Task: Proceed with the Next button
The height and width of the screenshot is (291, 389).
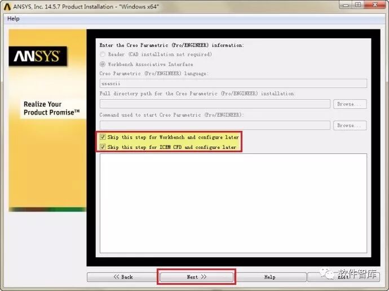Action: (x=197, y=277)
